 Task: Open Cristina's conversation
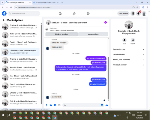20,27
